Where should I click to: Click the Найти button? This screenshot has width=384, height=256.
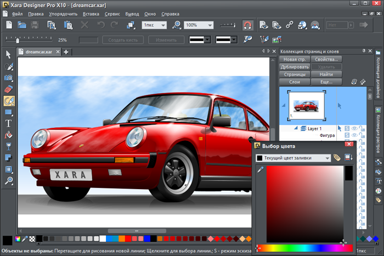click(x=326, y=75)
